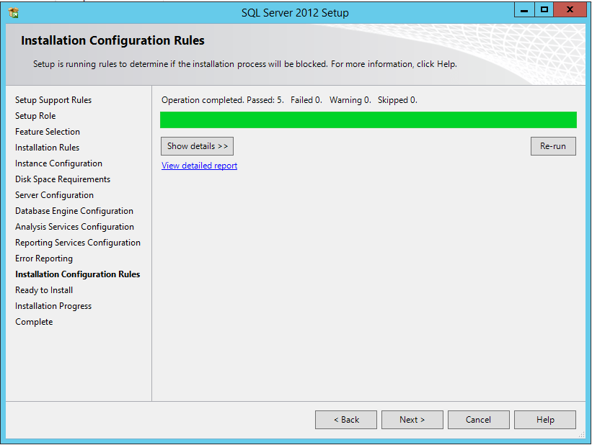The image size is (592, 445).
Task: Open the View detailed report link
Action: (x=199, y=166)
